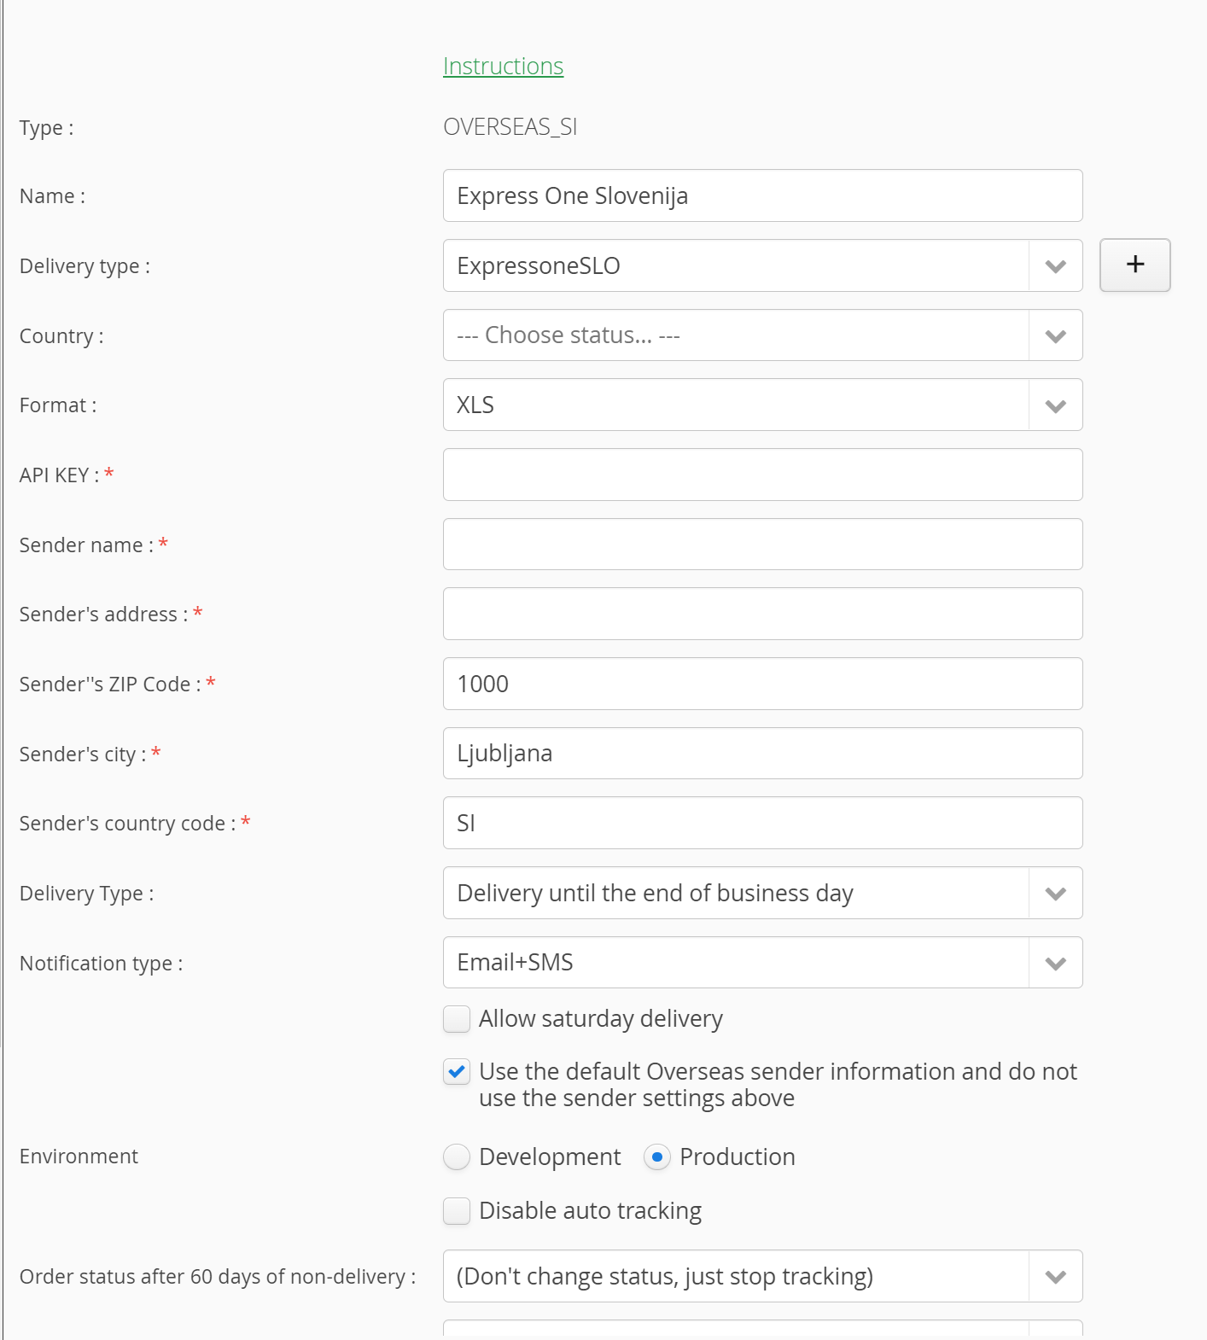Enable Allow saturday delivery checkbox
This screenshot has height=1340, width=1207.
click(457, 1019)
